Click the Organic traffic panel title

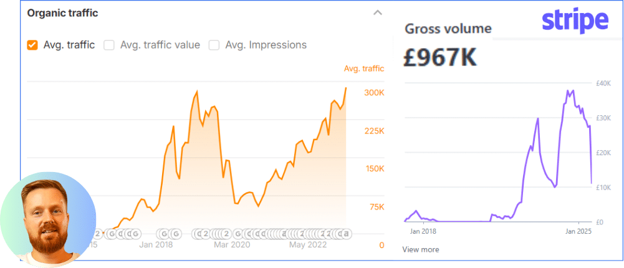point(62,12)
